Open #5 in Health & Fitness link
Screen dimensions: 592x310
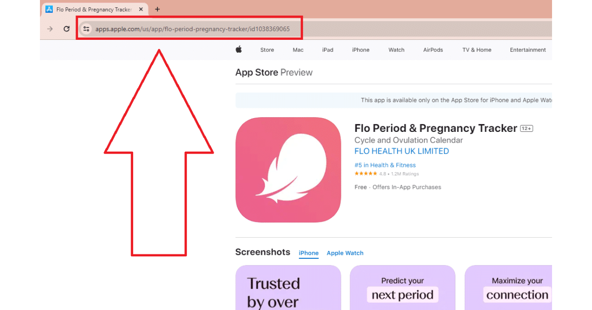click(x=385, y=165)
